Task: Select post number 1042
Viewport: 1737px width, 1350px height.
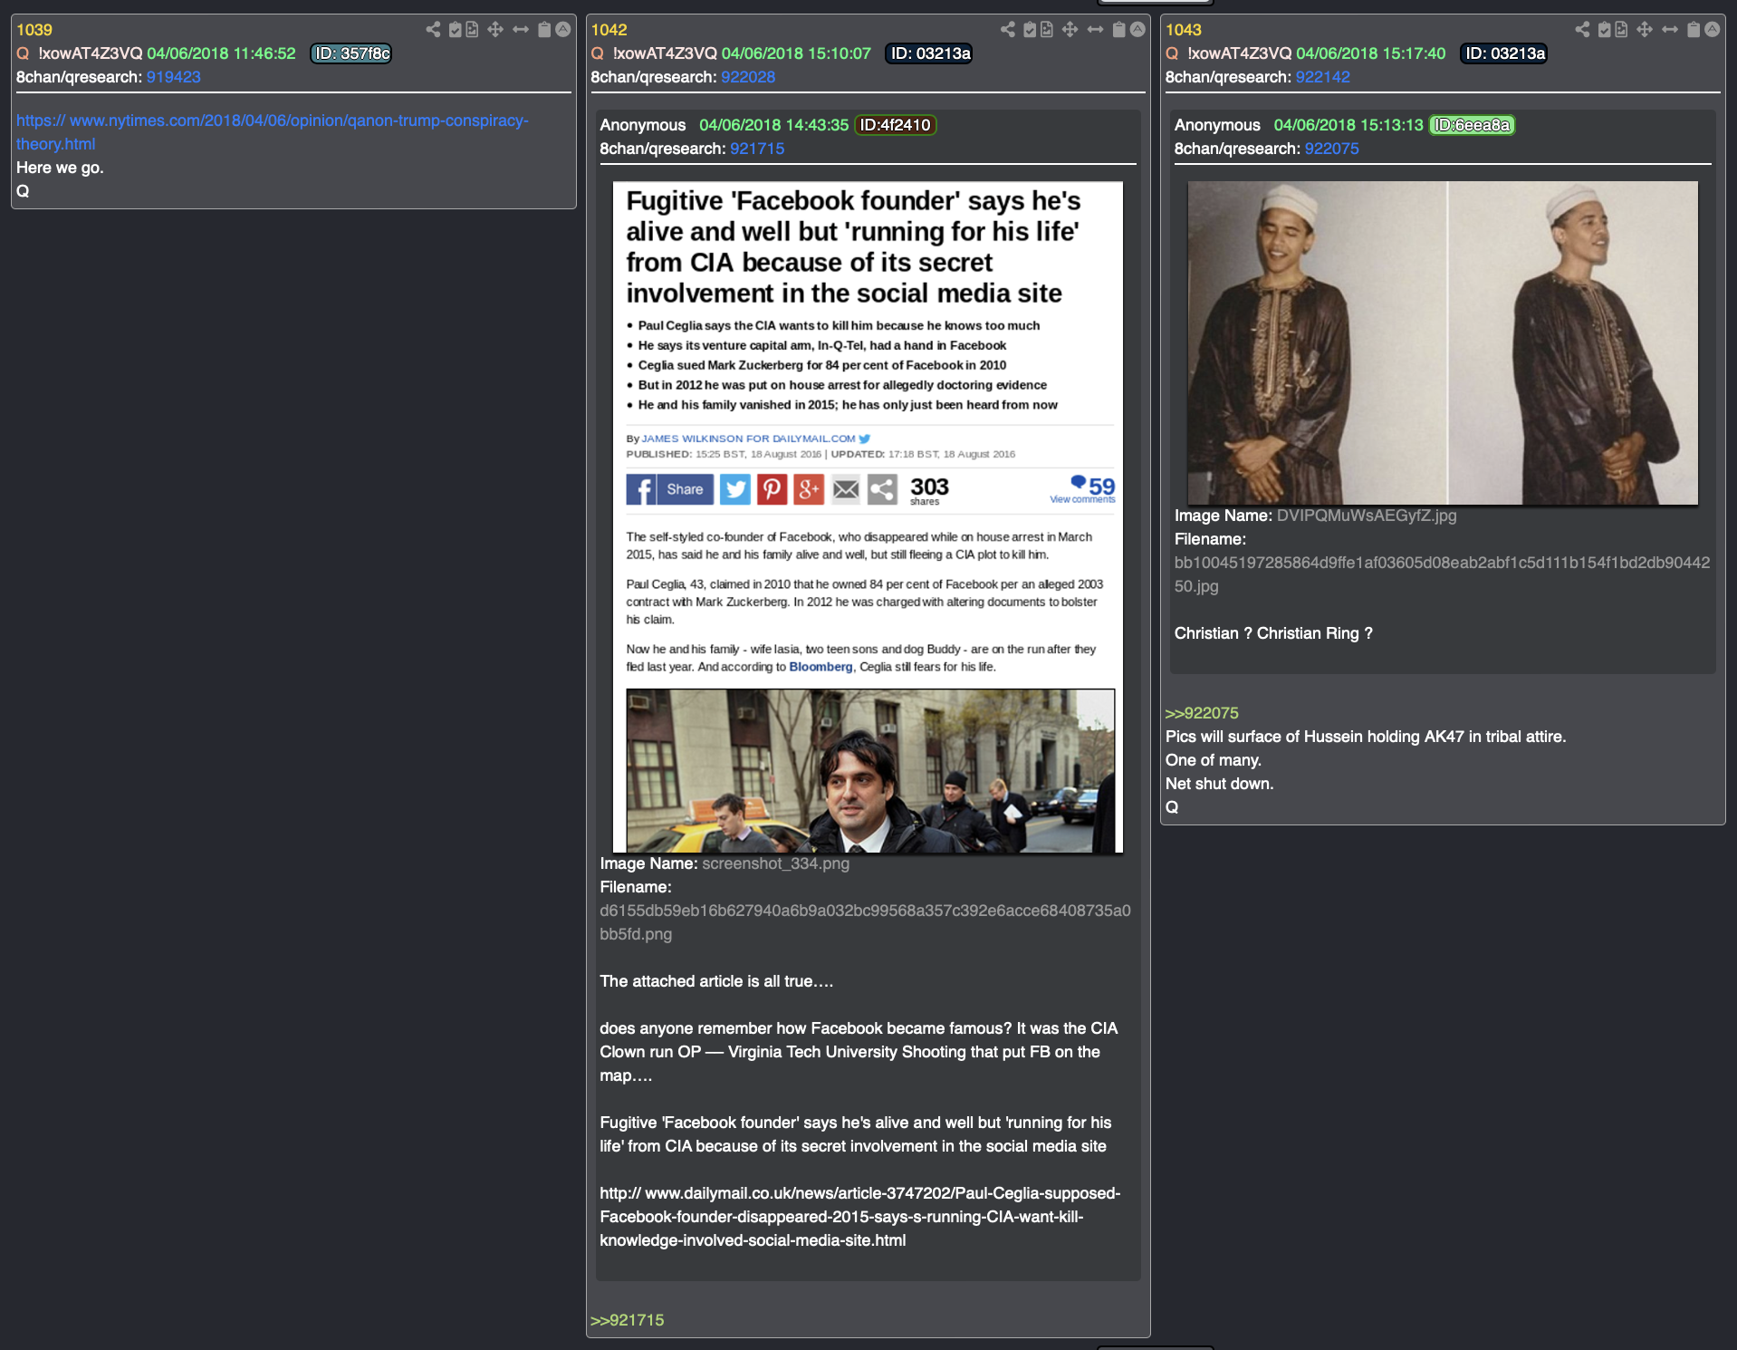Action: pyautogui.click(x=609, y=30)
